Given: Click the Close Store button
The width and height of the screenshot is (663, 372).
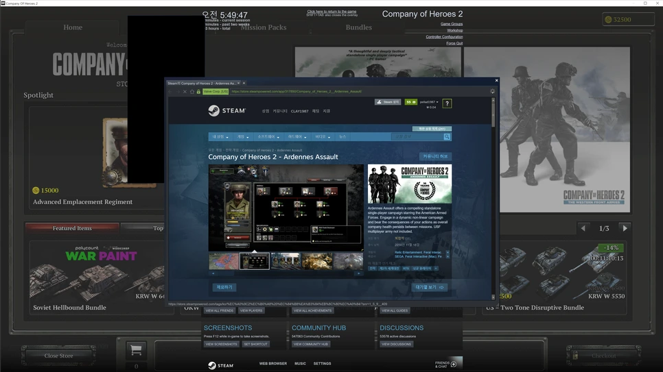Looking at the screenshot, I should [59, 356].
